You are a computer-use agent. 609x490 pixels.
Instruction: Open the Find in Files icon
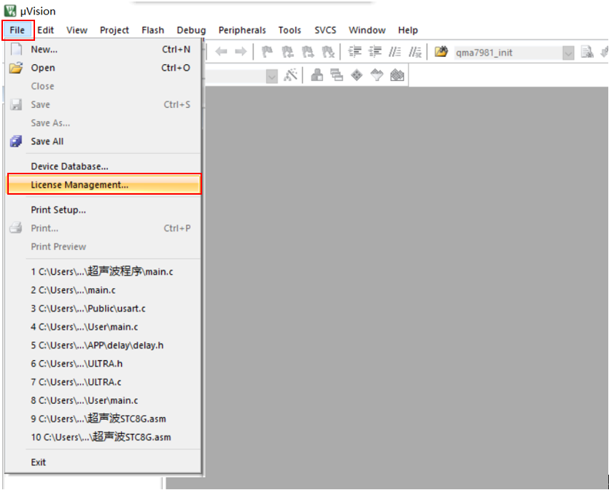441,52
